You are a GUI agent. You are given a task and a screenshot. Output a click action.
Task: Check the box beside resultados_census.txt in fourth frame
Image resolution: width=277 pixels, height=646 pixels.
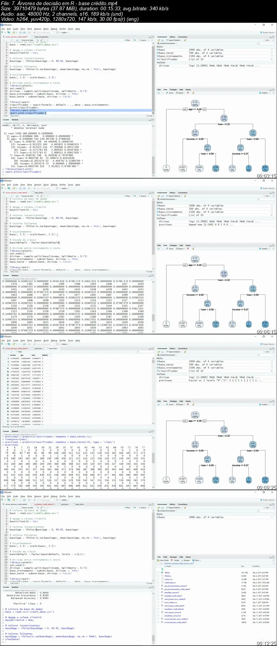tap(158, 616)
